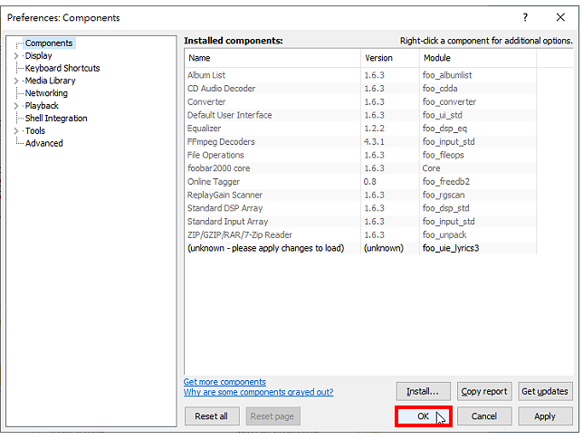Open the Advanced preferences page
Screen dimensions: 583x439
coord(43,143)
